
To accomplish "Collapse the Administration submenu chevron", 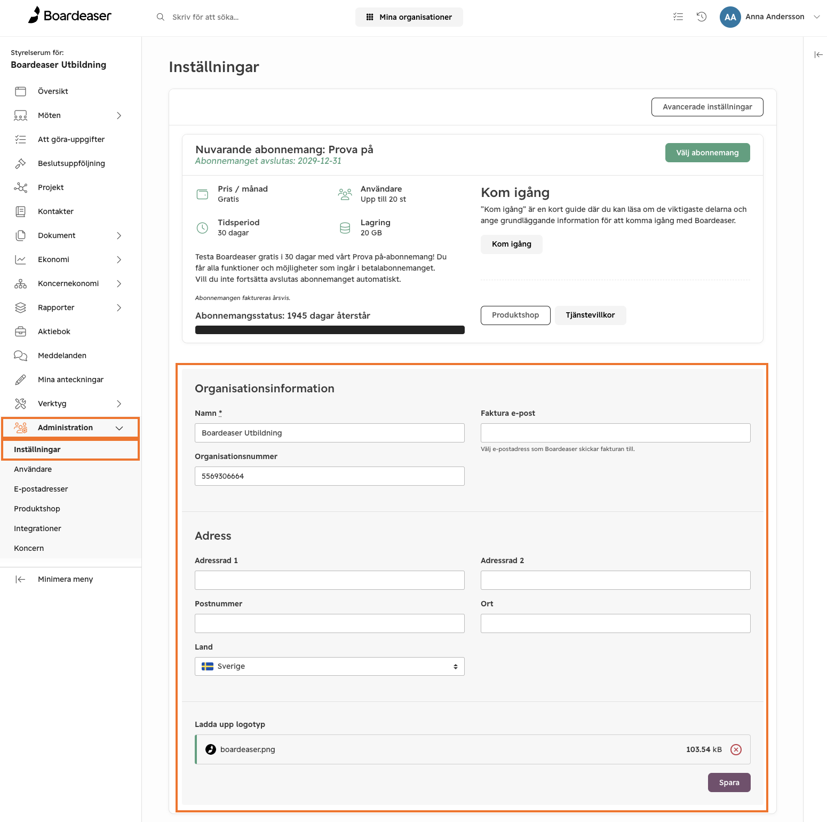I will (119, 428).
